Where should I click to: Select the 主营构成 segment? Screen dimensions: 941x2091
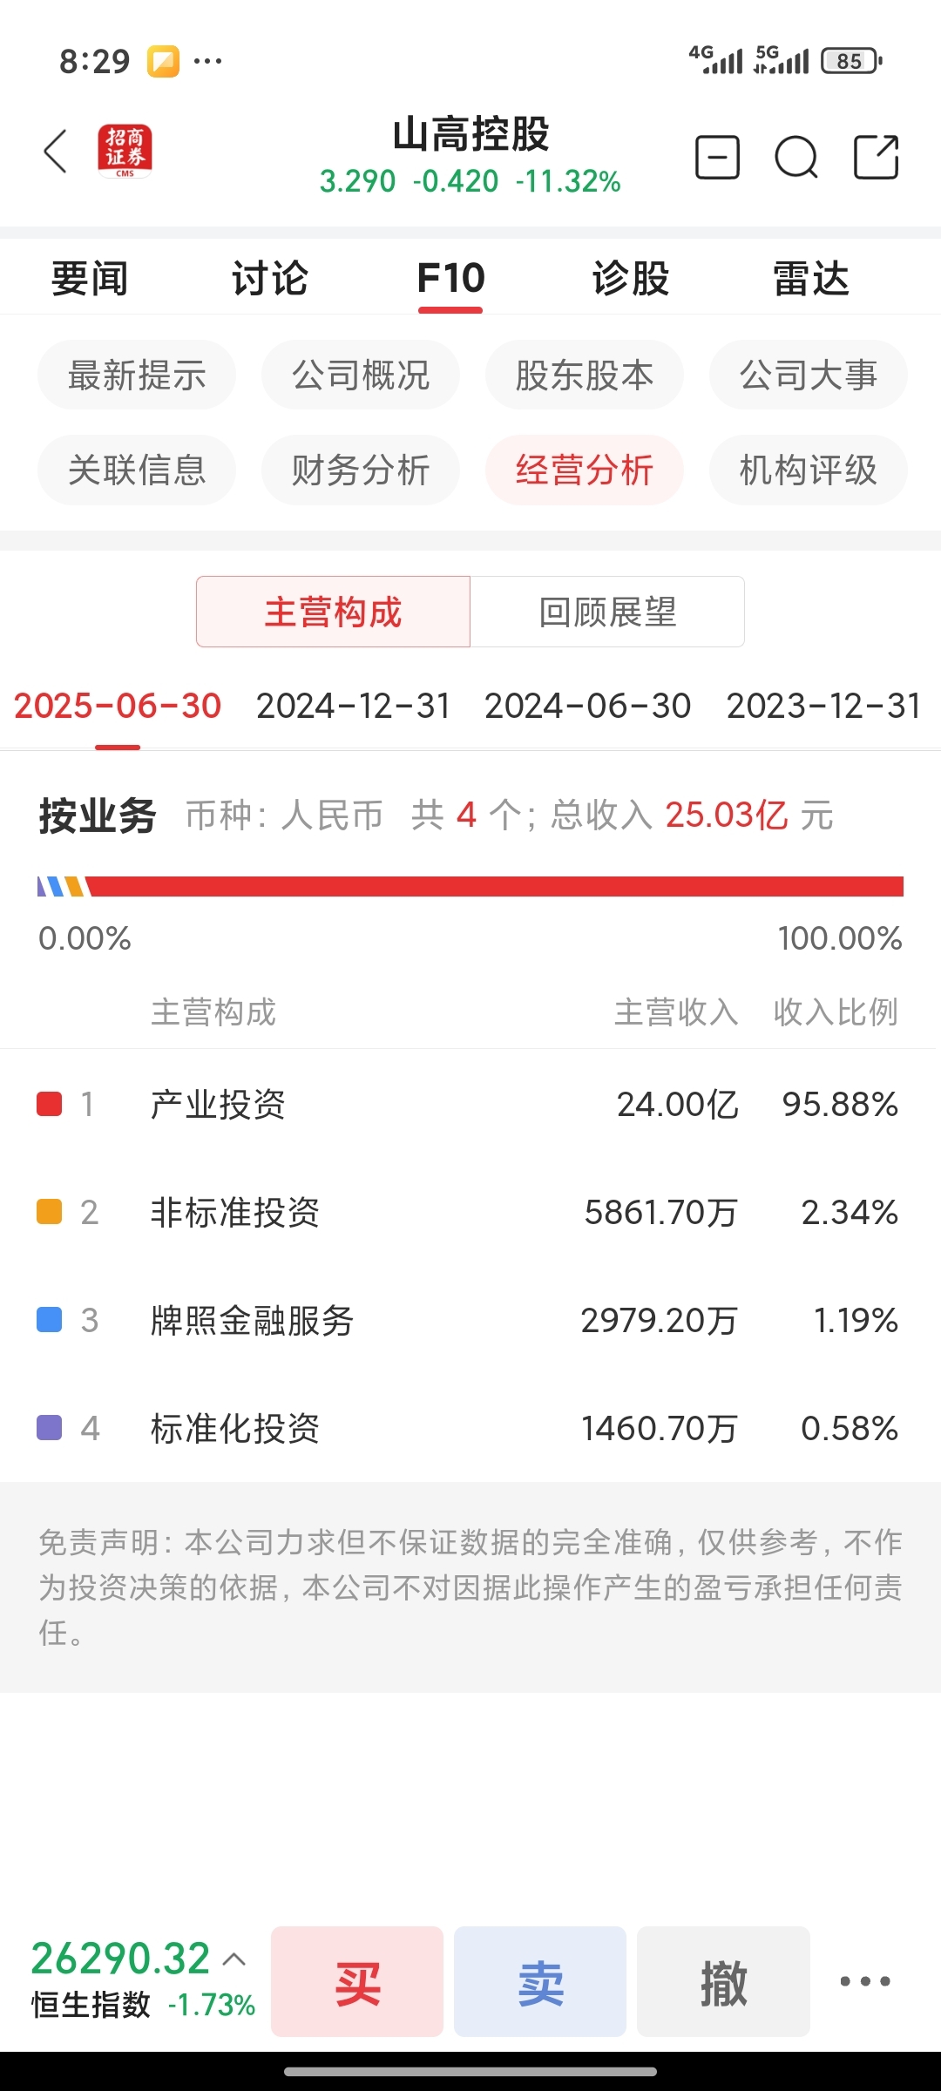click(333, 612)
